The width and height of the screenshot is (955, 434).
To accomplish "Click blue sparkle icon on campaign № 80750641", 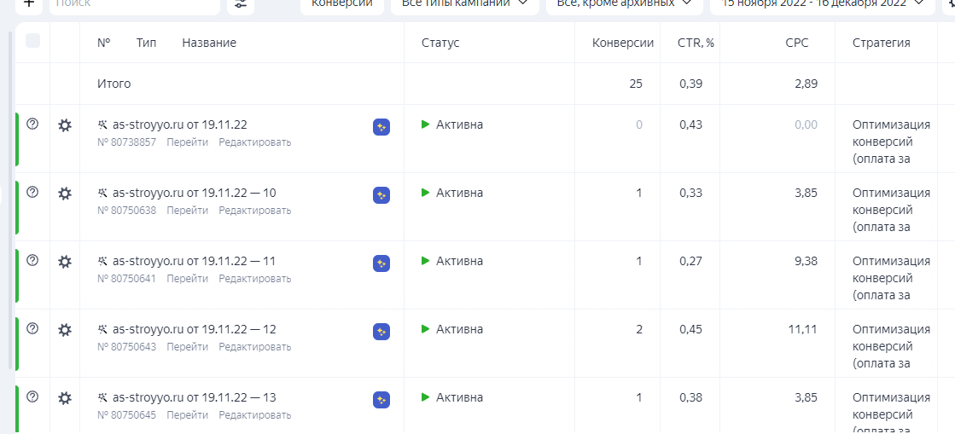I will (x=381, y=263).
